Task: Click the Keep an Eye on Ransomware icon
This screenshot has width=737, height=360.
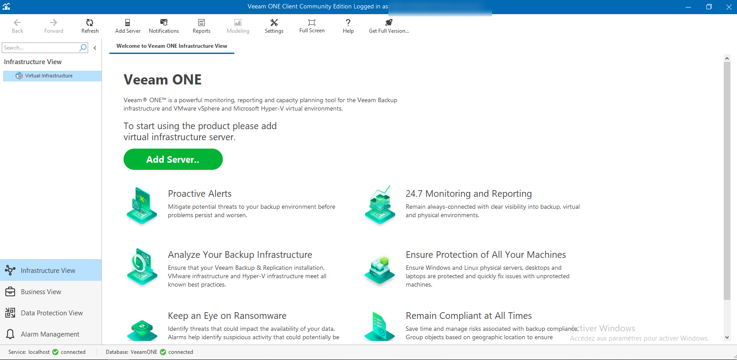Action: point(142,330)
